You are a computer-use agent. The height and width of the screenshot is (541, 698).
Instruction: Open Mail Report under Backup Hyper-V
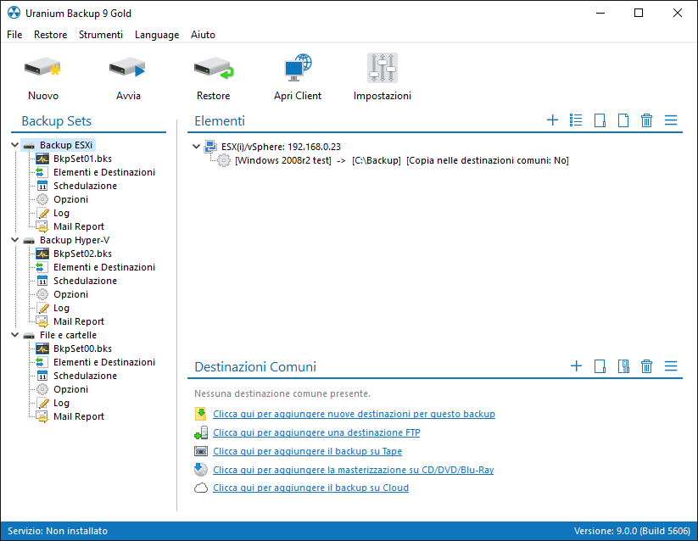[78, 321]
